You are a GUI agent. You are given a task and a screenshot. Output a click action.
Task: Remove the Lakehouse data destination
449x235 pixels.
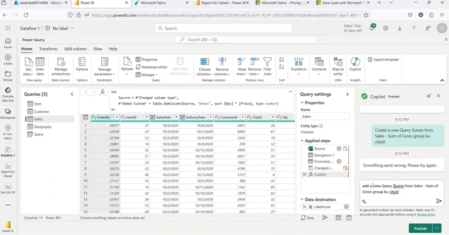click(304, 207)
